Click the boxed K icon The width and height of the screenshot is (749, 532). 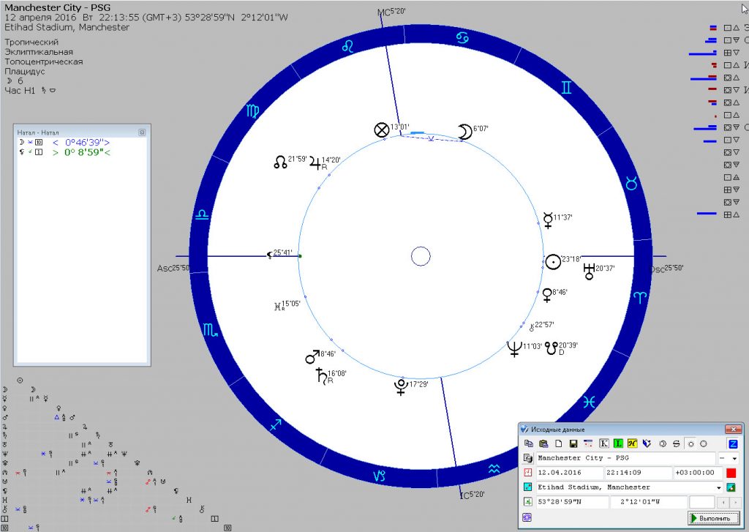point(604,444)
